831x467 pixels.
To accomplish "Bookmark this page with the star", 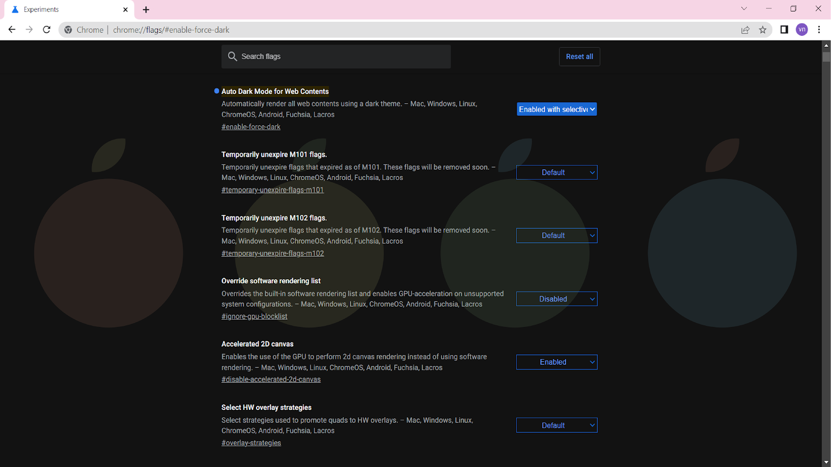I will 762,30.
